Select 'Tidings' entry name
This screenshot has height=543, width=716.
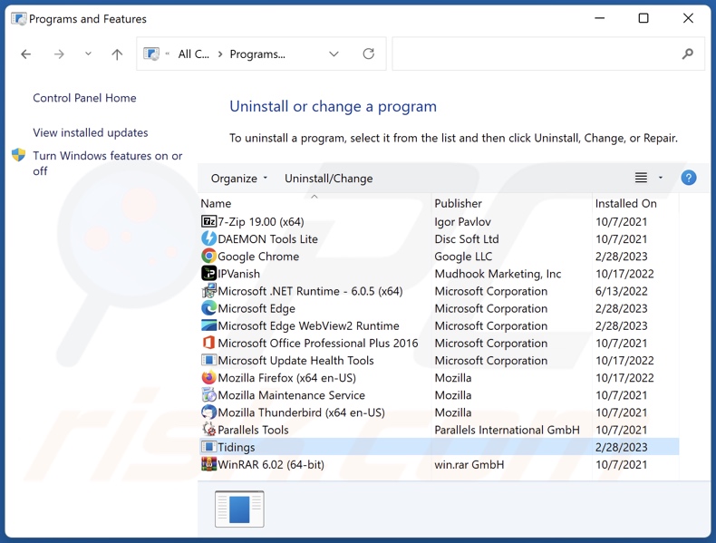236,447
